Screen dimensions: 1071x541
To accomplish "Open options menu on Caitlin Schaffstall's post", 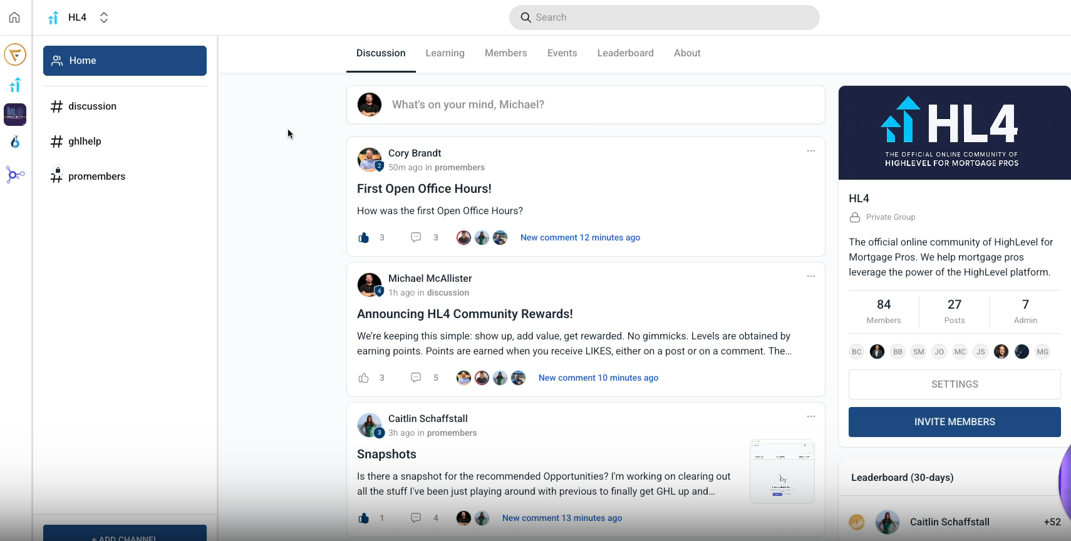I will [811, 416].
